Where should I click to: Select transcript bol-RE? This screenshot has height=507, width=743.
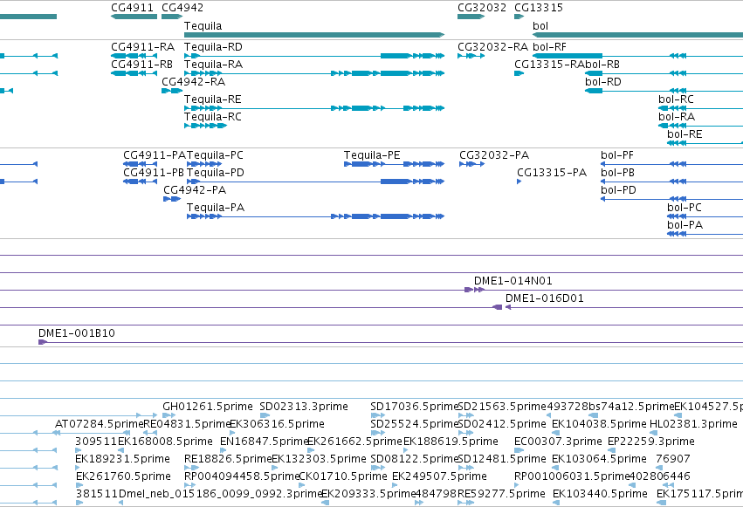click(705, 143)
